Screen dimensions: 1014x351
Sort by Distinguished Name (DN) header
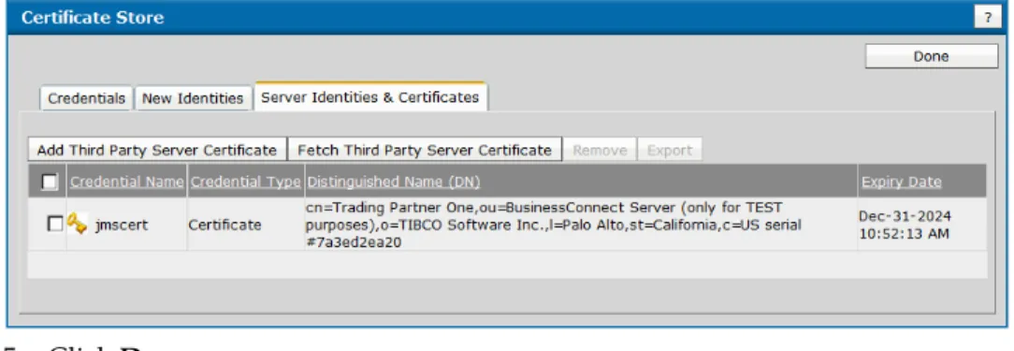[394, 182]
